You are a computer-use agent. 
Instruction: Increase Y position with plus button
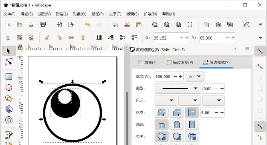tap(233, 38)
